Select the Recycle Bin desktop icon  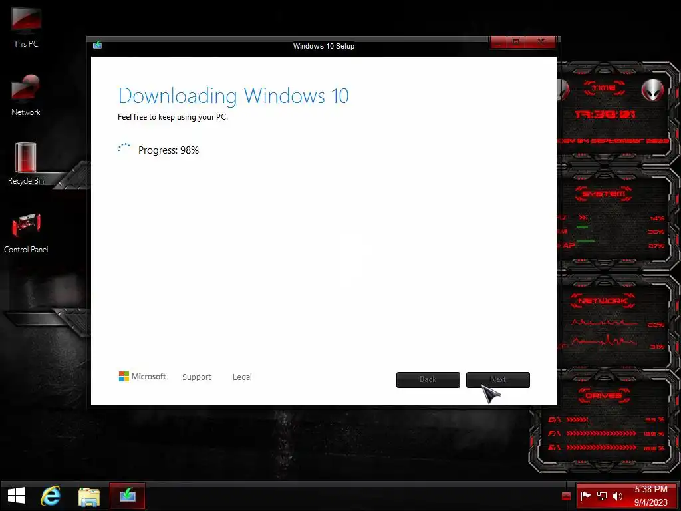click(26, 164)
